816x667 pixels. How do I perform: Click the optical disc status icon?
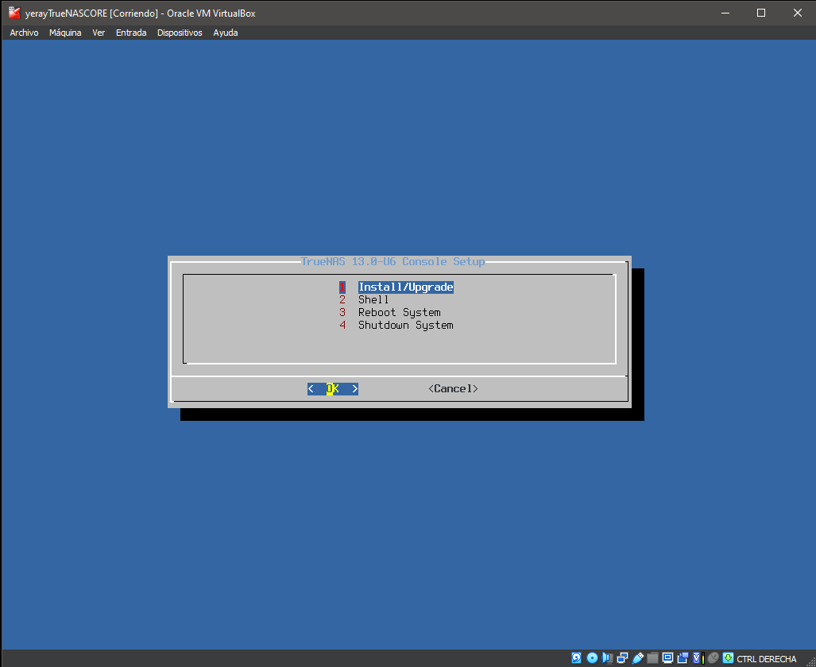(592, 658)
